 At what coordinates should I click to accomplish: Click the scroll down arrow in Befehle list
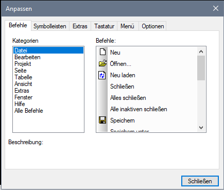[201, 128]
